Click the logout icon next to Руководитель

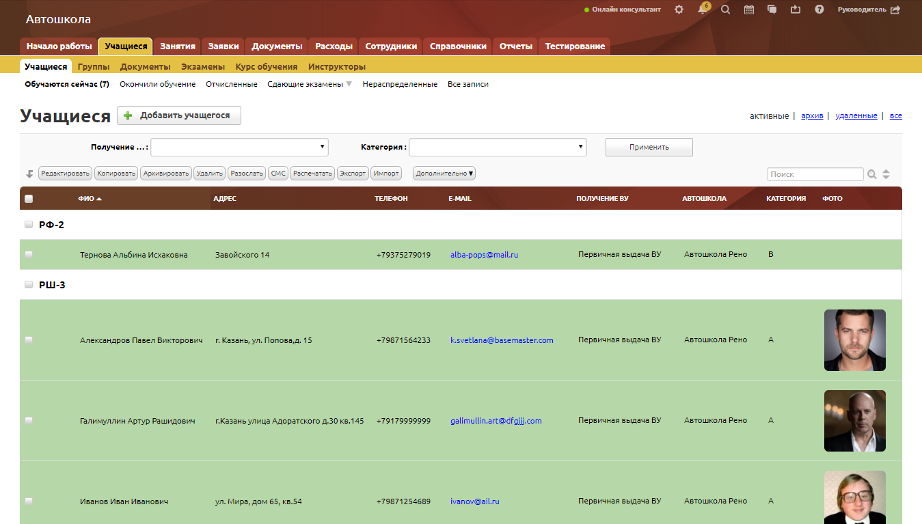(x=895, y=10)
